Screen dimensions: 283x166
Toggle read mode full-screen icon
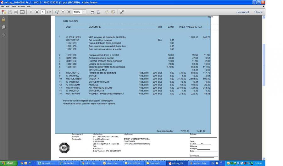(122, 12)
